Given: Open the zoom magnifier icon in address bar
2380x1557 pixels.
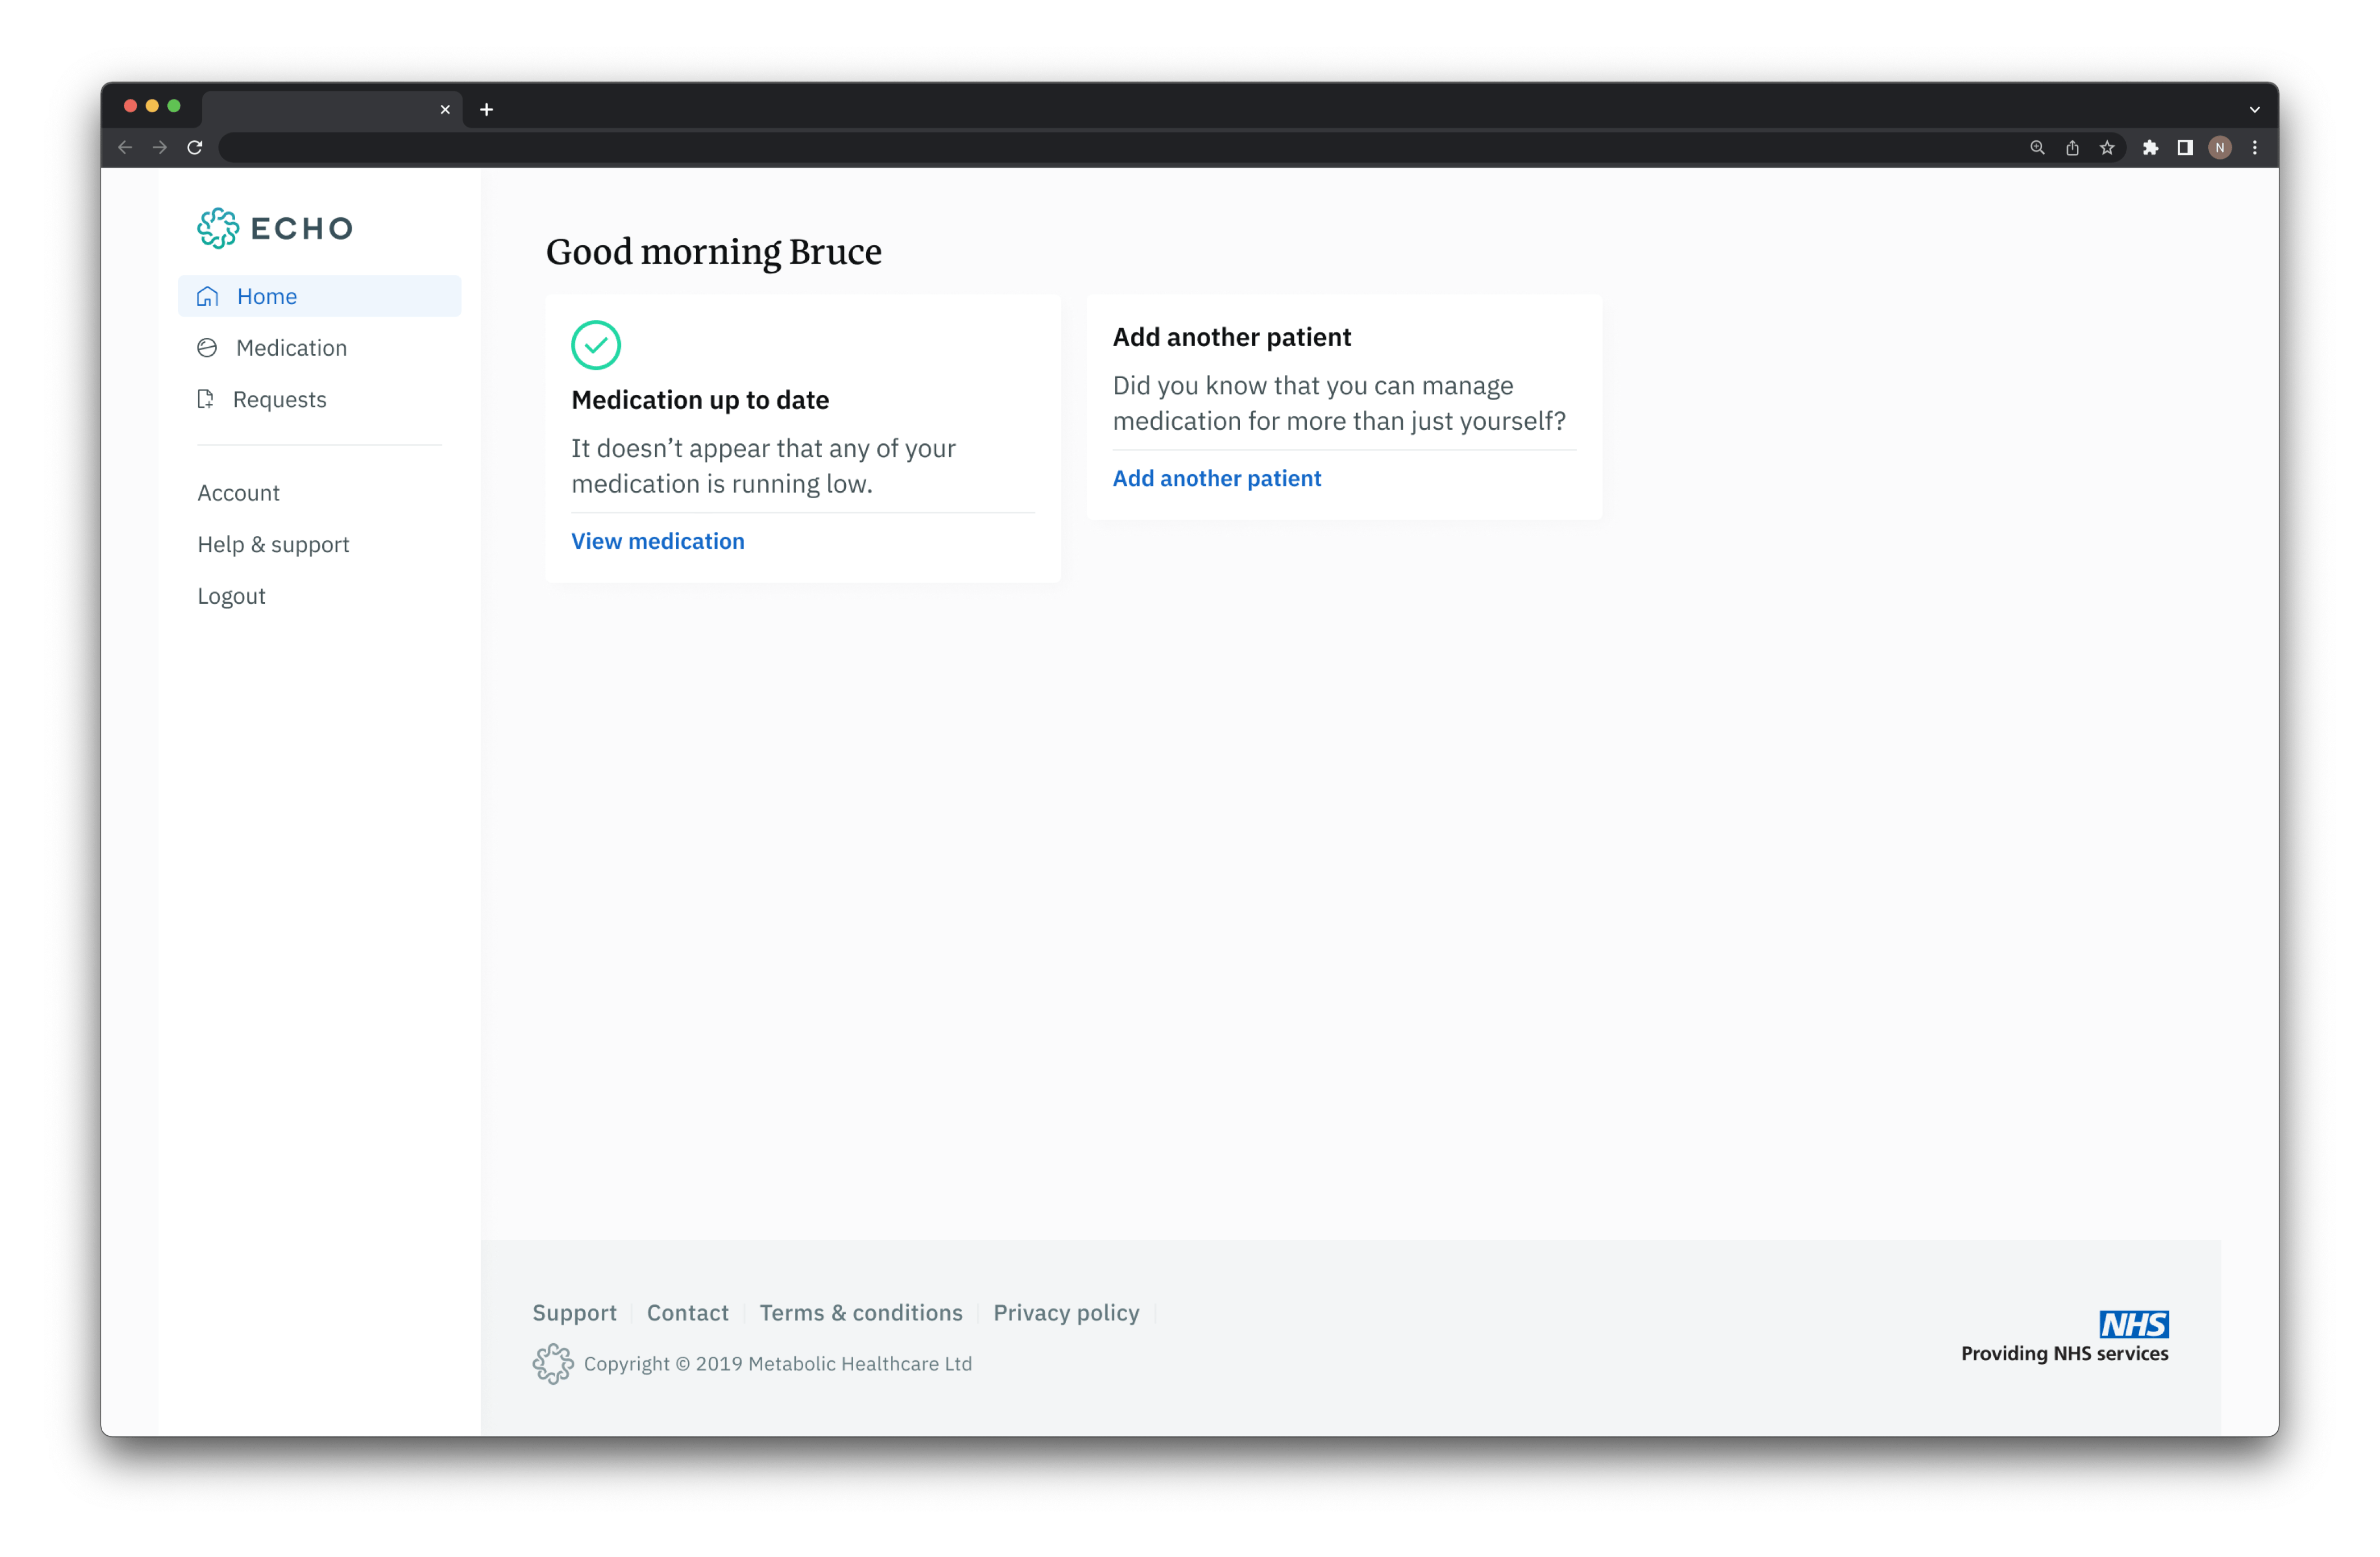Looking at the screenshot, I should (2037, 148).
